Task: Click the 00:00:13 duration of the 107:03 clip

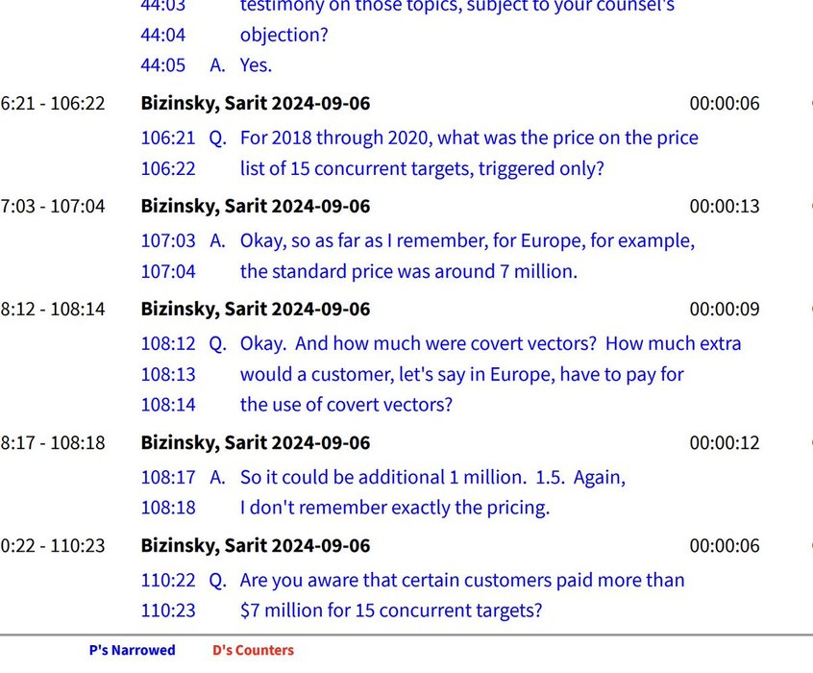Action: click(725, 206)
